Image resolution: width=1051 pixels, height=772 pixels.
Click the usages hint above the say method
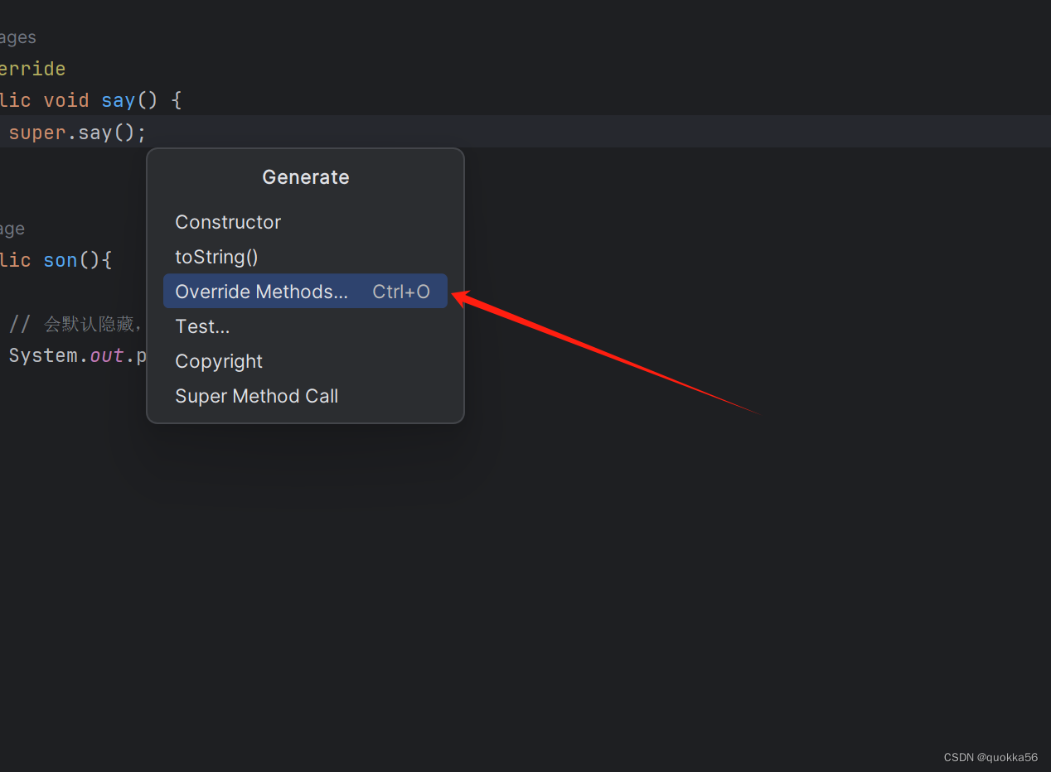click(17, 38)
